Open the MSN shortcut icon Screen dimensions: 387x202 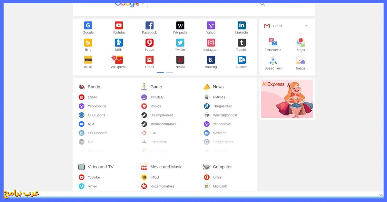119,42
